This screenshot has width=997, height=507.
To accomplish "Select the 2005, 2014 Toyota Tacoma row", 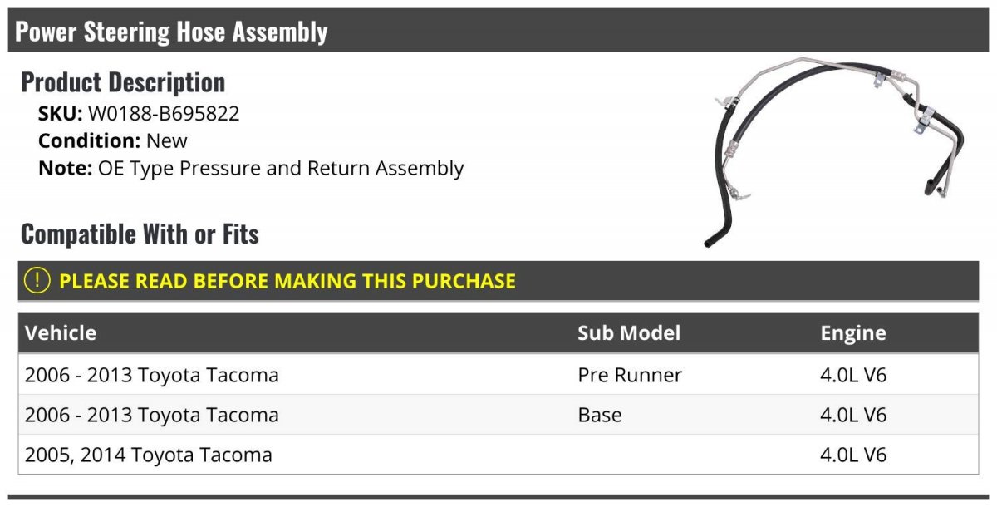I will point(498,455).
